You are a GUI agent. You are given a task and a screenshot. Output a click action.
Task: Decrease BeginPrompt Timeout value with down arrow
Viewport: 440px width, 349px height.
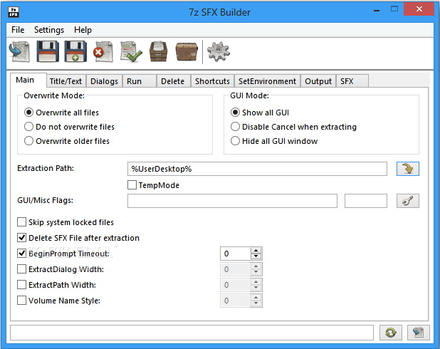(x=256, y=256)
